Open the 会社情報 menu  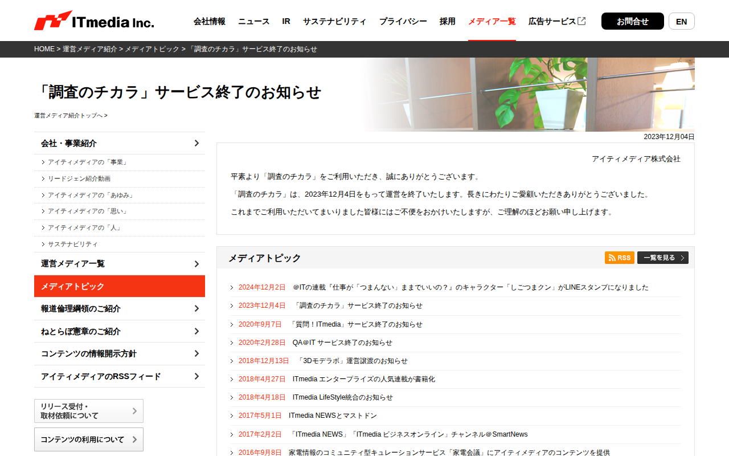210,21
